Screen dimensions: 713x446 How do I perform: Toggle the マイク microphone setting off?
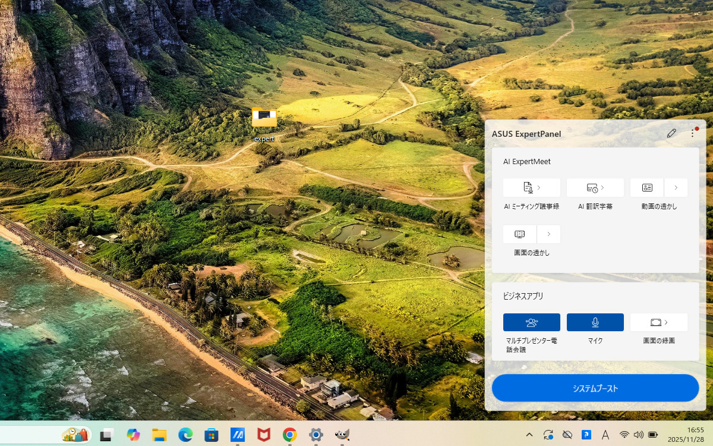pos(595,322)
